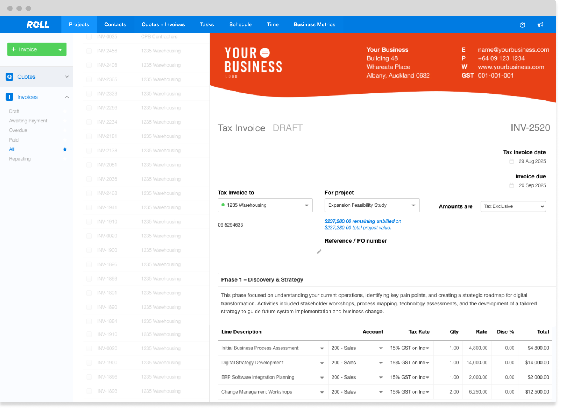The image size is (562, 412).
Task: Click the pencil edit icon for reference
Action: coord(319,252)
